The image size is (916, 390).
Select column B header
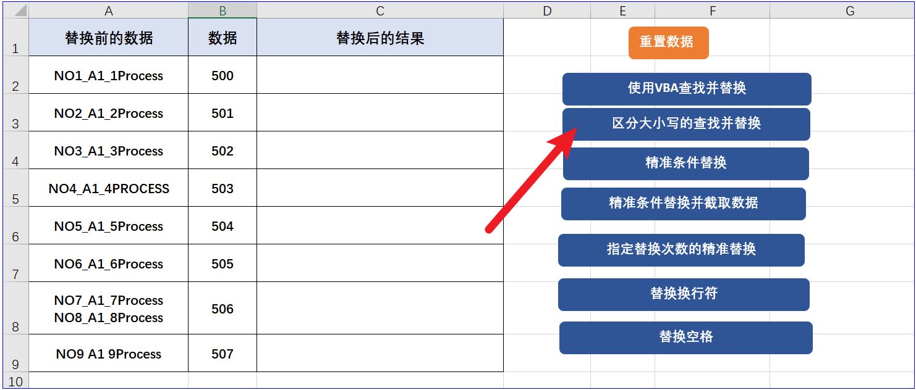223,10
